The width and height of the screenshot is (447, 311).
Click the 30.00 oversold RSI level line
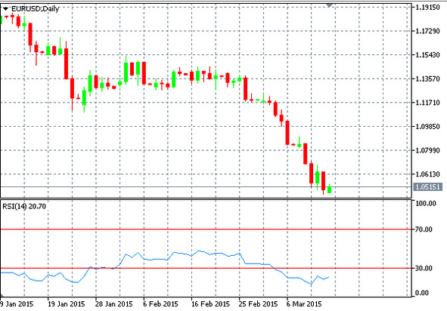pyautogui.click(x=206, y=268)
